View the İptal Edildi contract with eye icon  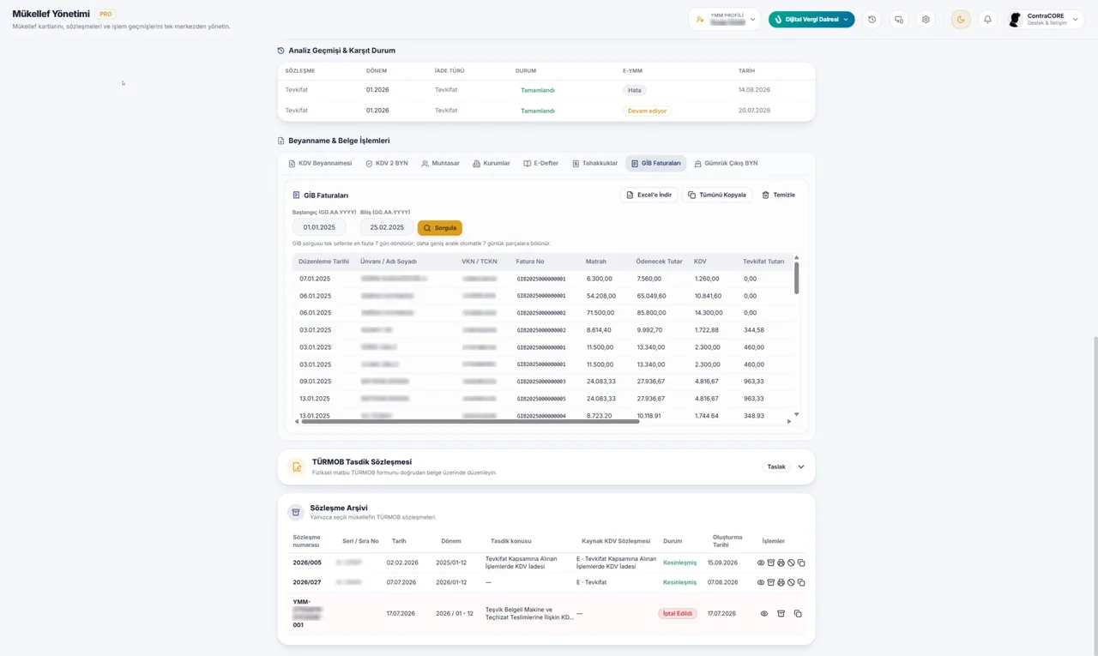[764, 614]
